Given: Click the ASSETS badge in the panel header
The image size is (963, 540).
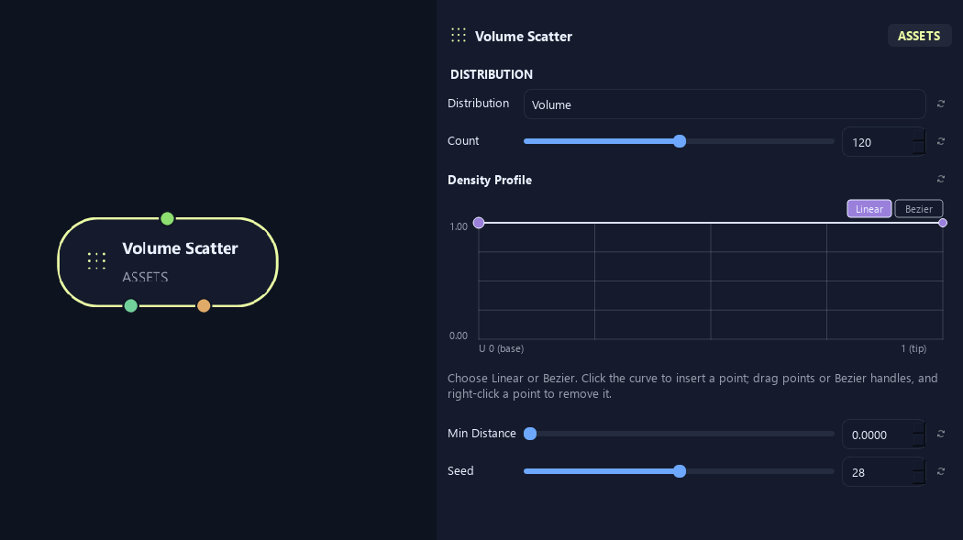Looking at the screenshot, I should click(x=919, y=36).
